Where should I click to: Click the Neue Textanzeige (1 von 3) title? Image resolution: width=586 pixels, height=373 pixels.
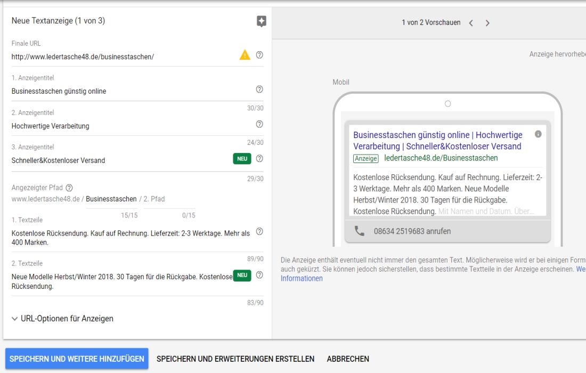click(58, 21)
